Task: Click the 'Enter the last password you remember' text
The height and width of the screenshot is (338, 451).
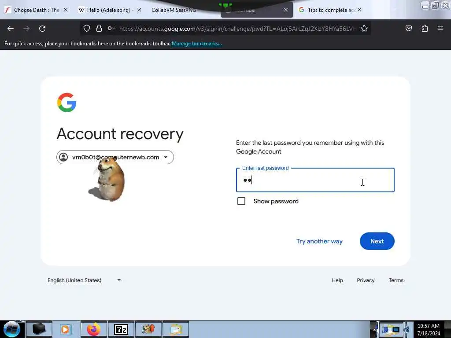Action: [x=310, y=147]
